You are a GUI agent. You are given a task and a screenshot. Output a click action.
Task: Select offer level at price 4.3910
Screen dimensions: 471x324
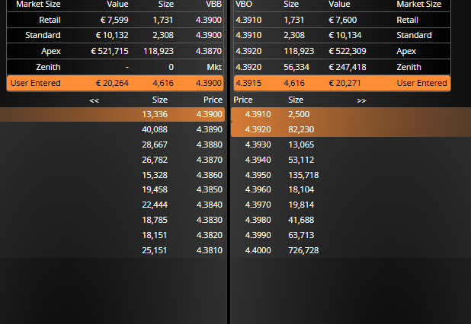click(351, 114)
